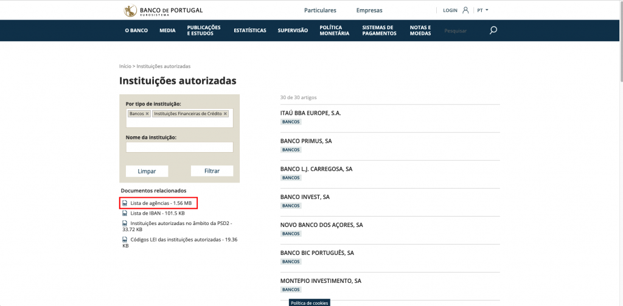This screenshot has height=306, width=623.
Task: Download Códigos LEI das instituições document
Action: coord(180,243)
